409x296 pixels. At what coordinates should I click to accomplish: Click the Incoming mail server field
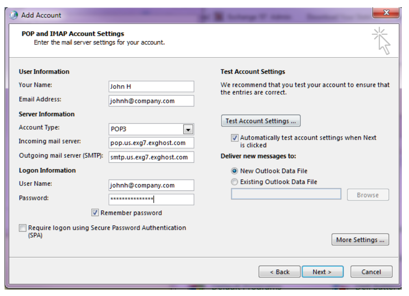pos(151,143)
